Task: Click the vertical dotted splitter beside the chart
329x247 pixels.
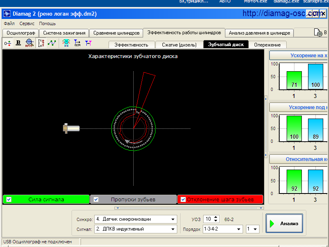Action: (266, 127)
